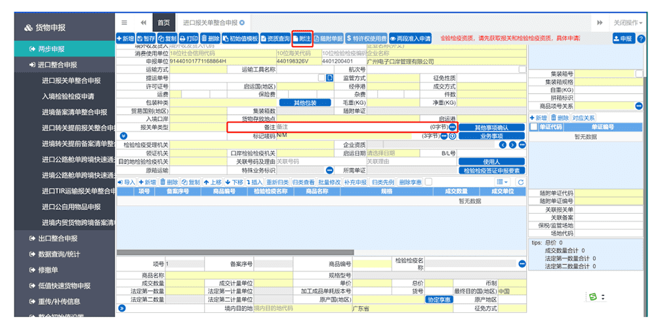Toggle the checkbox at the end of 航次号
Screen dimensions: 656x324
522,70
